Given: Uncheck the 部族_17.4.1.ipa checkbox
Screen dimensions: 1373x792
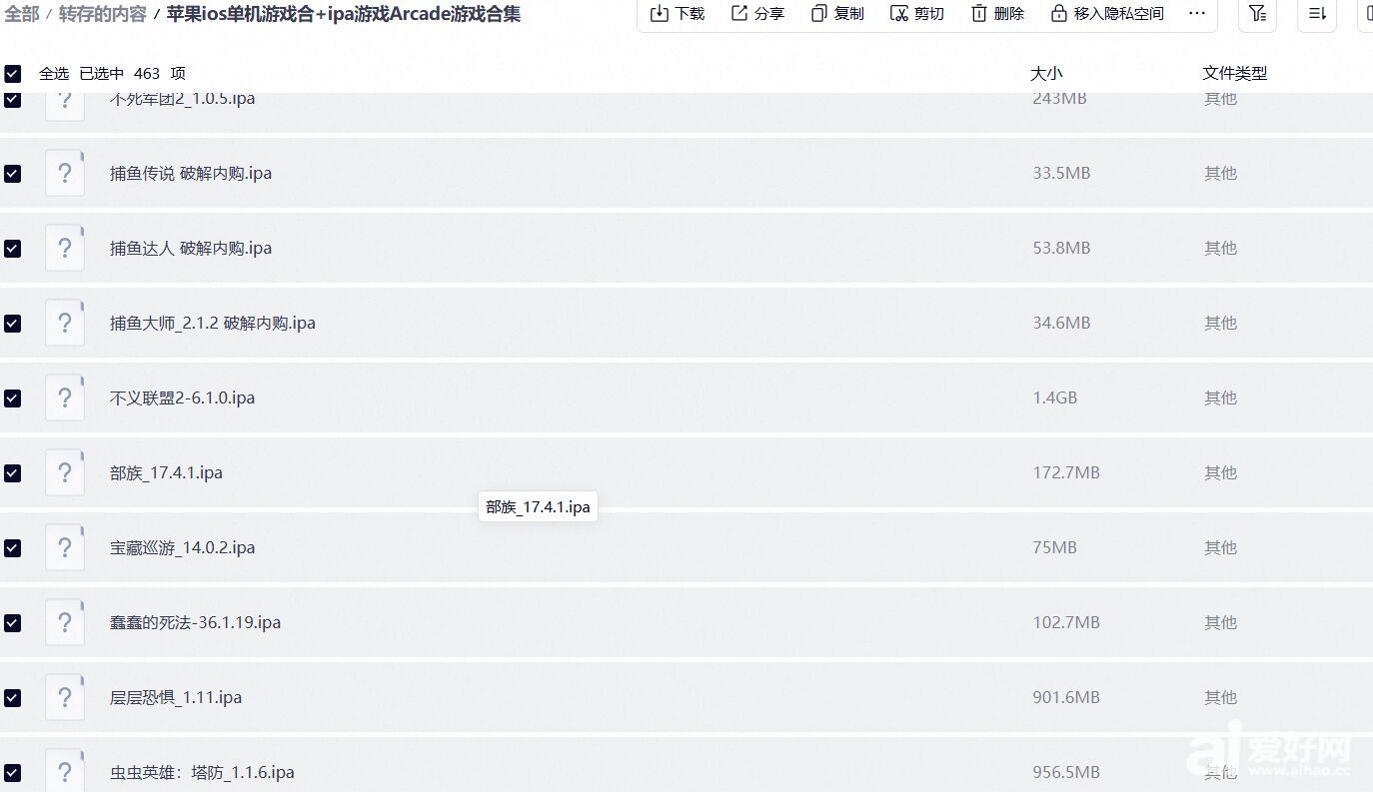Looking at the screenshot, I should tap(12, 472).
